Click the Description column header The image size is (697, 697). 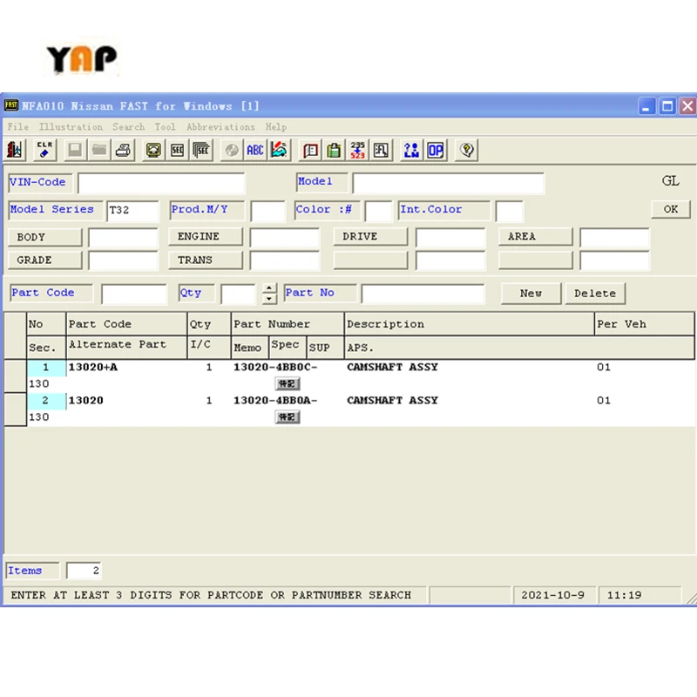coord(470,324)
